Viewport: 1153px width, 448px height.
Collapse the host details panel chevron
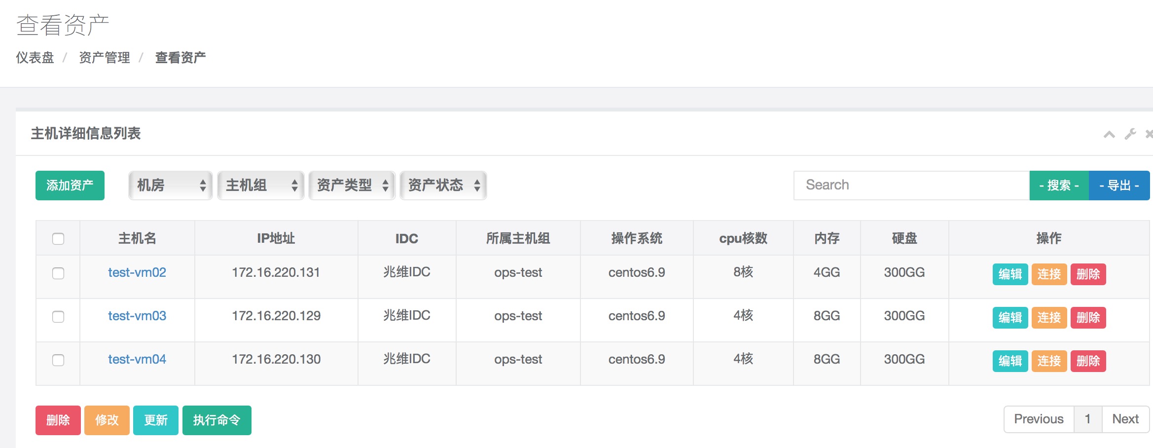[1109, 134]
